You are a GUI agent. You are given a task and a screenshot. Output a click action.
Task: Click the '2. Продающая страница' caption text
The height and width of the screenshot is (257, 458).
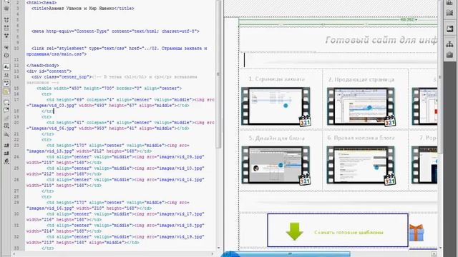click(361, 79)
